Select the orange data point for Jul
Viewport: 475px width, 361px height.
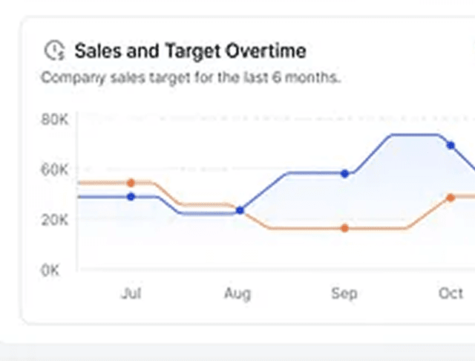131,183
